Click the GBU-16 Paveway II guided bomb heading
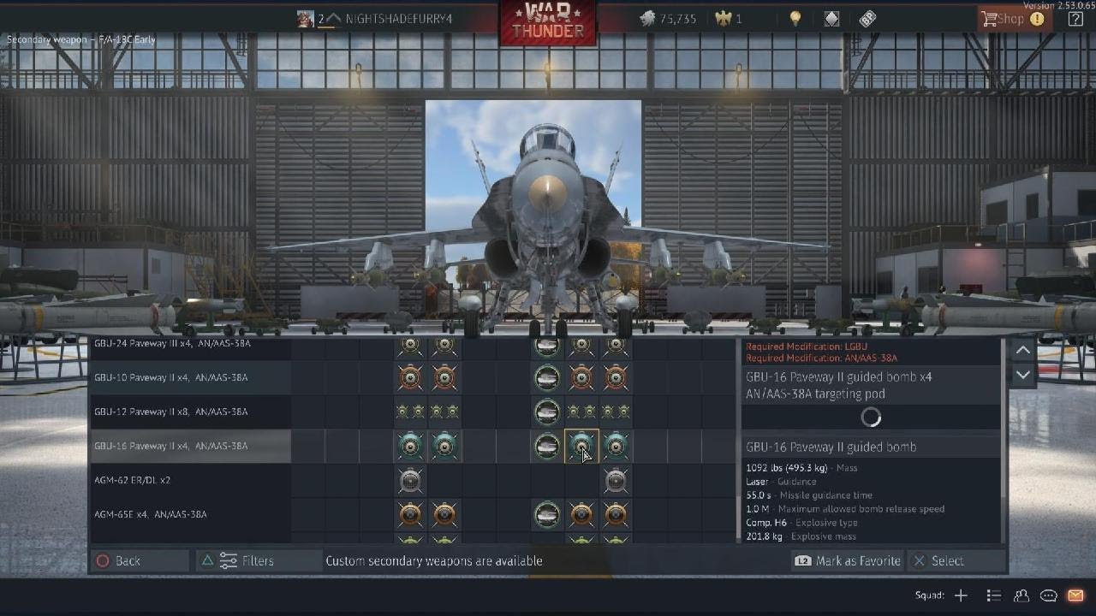1096x616 pixels. tap(831, 447)
